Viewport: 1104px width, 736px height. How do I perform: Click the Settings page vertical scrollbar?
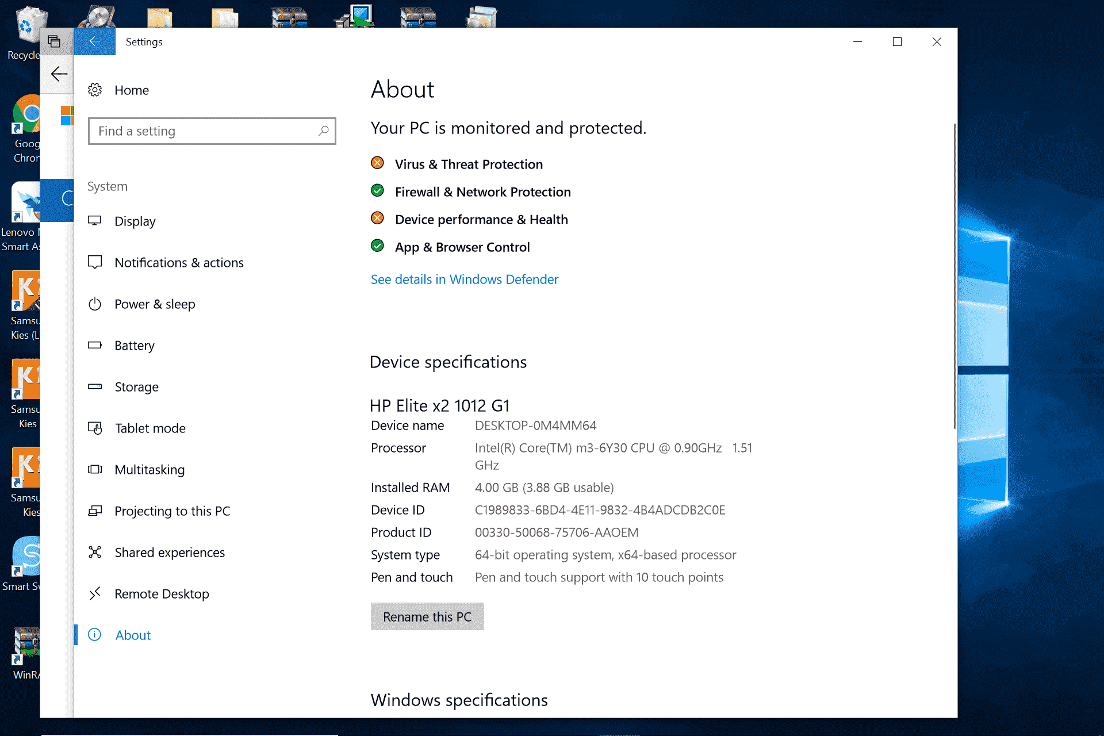[954, 276]
